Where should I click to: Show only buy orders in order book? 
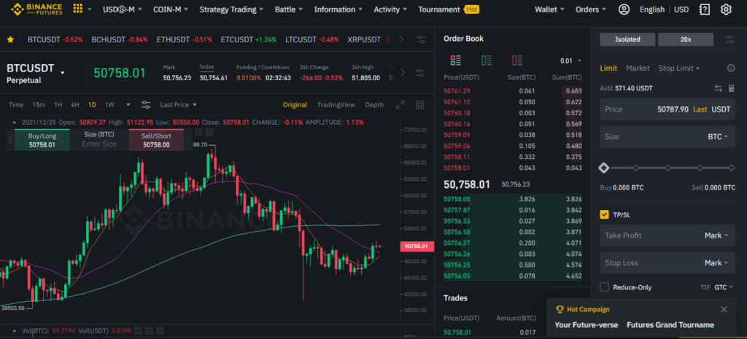coord(487,60)
